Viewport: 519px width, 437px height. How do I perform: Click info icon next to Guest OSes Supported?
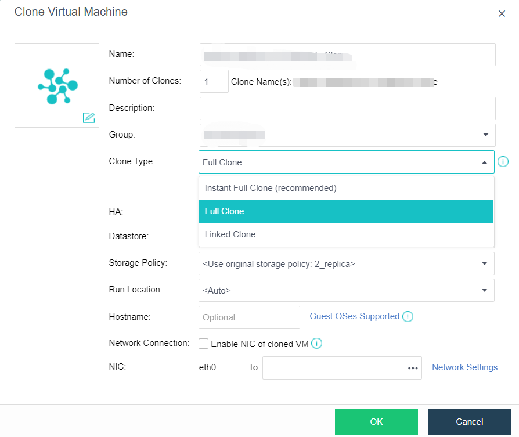tap(408, 317)
